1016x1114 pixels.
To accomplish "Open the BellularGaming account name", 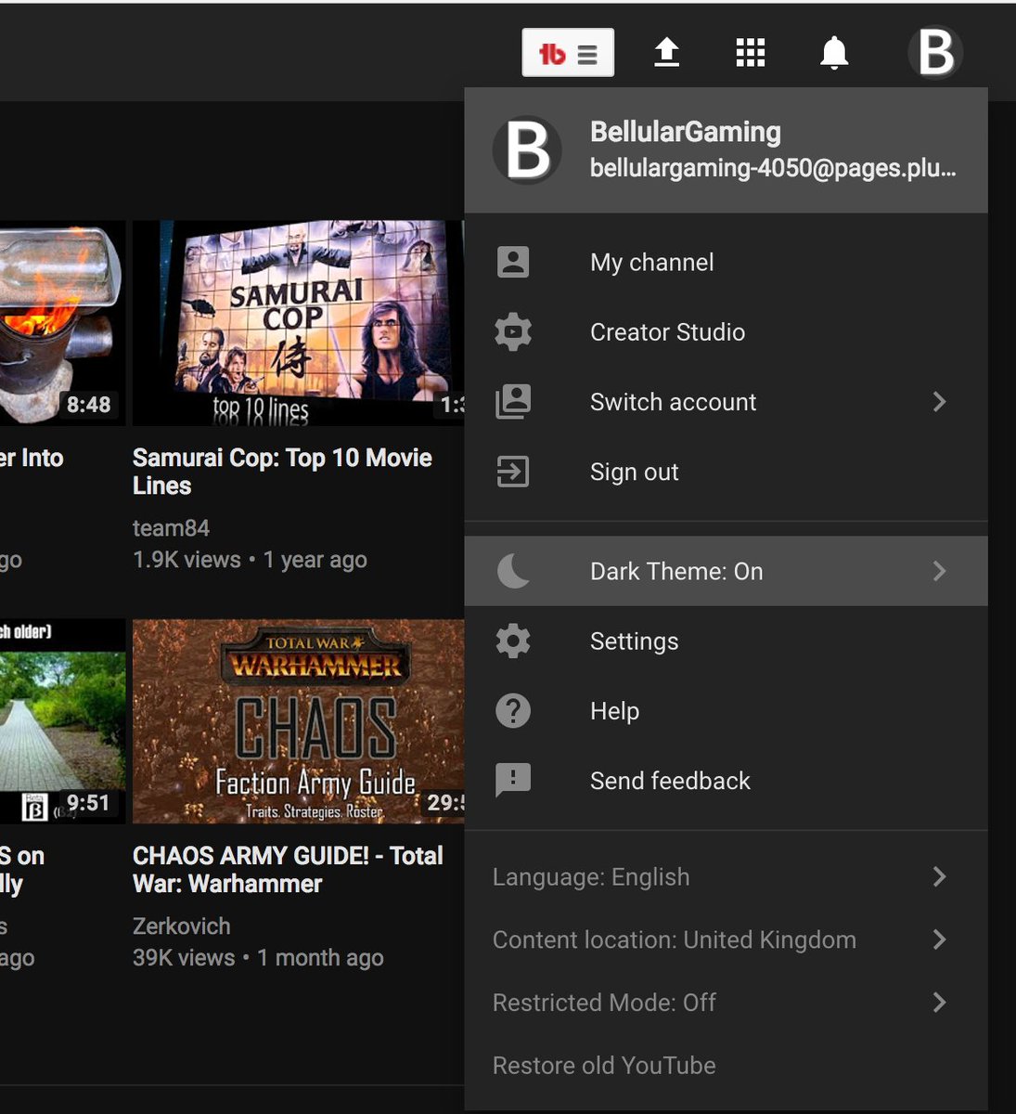I will (x=685, y=132).
